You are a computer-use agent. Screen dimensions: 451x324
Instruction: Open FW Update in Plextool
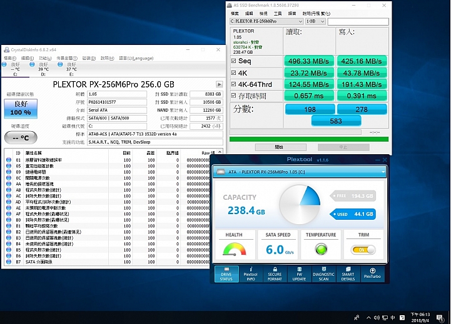[299, 274]
